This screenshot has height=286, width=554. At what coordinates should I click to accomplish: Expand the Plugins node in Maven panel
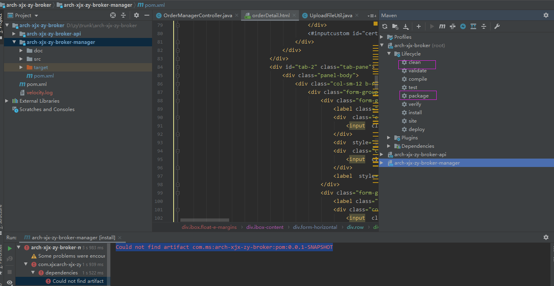[388, 137]
